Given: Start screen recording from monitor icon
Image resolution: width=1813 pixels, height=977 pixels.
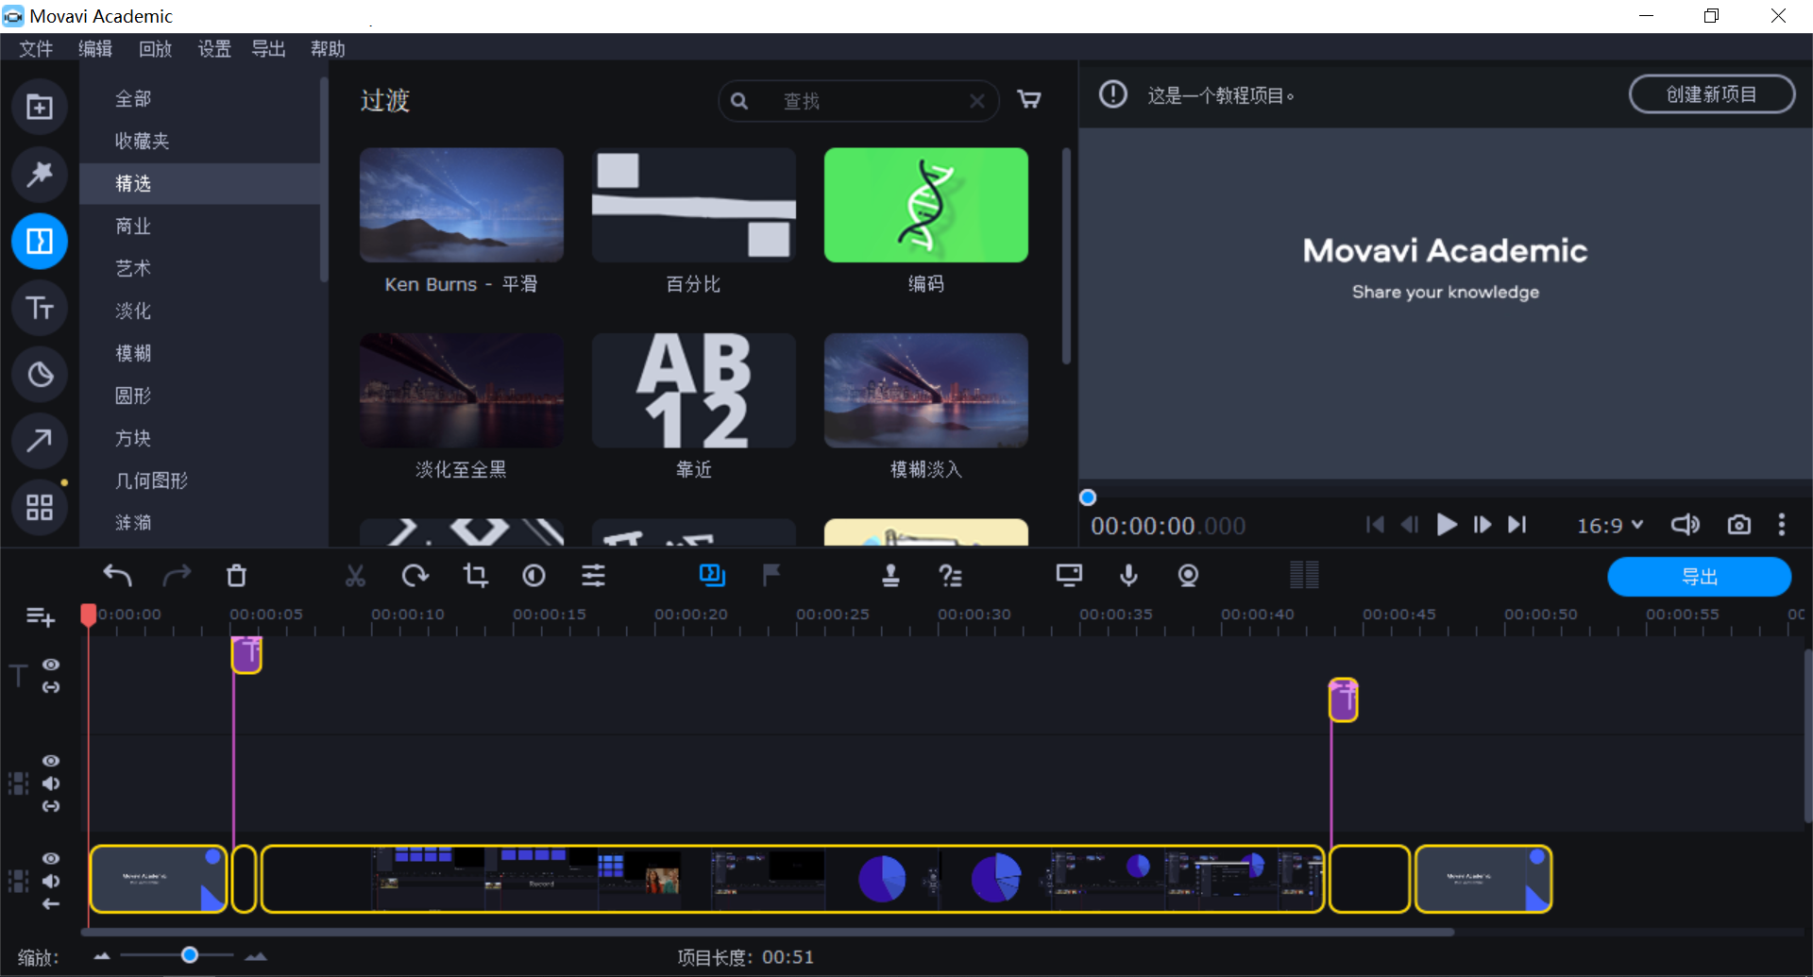Looking at the screenshot, I should tap(1069, 575).
